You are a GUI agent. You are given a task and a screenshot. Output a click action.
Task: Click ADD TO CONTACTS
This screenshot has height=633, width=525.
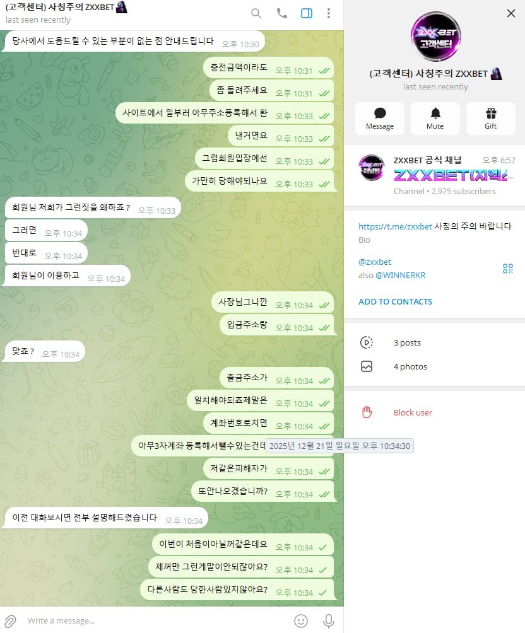click(395, 301)
